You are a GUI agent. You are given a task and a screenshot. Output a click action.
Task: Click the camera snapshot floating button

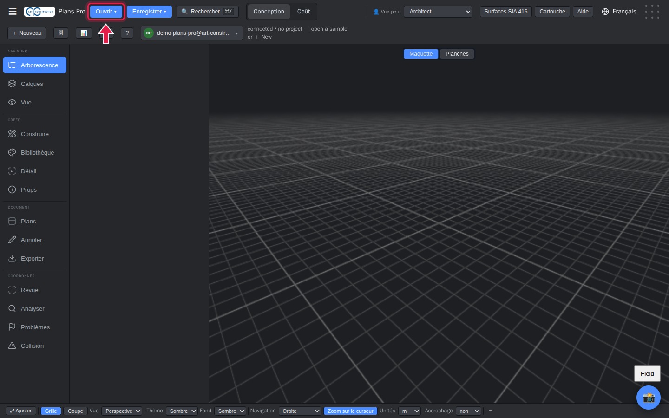tap(648, 398)
